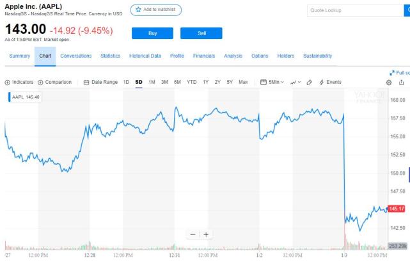Click the Indicators plus icon
410x265 pixels.
7,83
